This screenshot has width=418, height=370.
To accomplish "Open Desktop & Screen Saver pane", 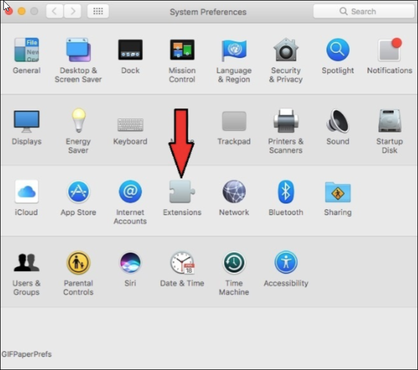I will (x=78, y=50).
